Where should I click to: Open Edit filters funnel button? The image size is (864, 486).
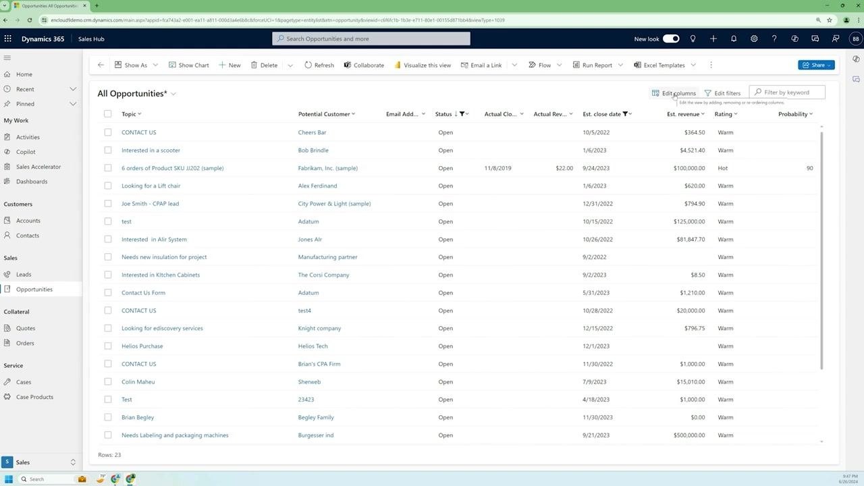pyautogui.click(x=722, y=93)
